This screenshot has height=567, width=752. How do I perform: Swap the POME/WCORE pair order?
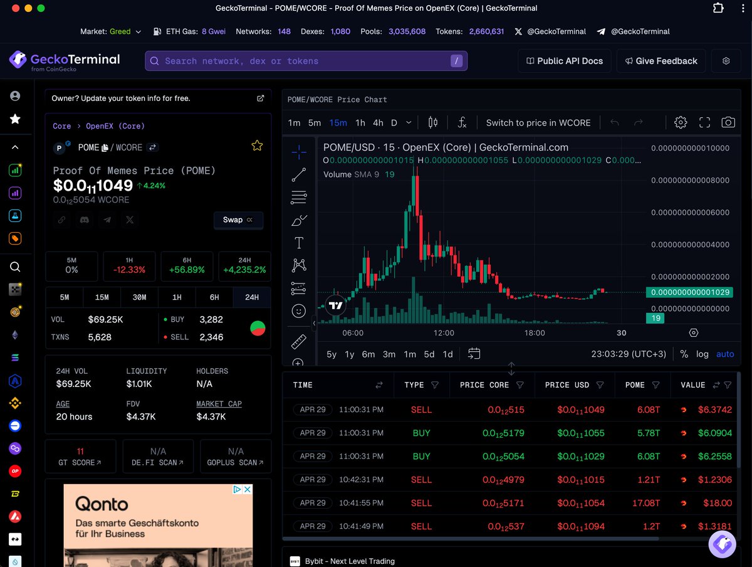tap(153, 147)
